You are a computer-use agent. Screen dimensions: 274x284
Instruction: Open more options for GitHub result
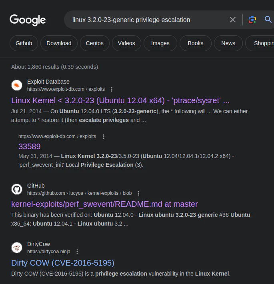[138, 193]
